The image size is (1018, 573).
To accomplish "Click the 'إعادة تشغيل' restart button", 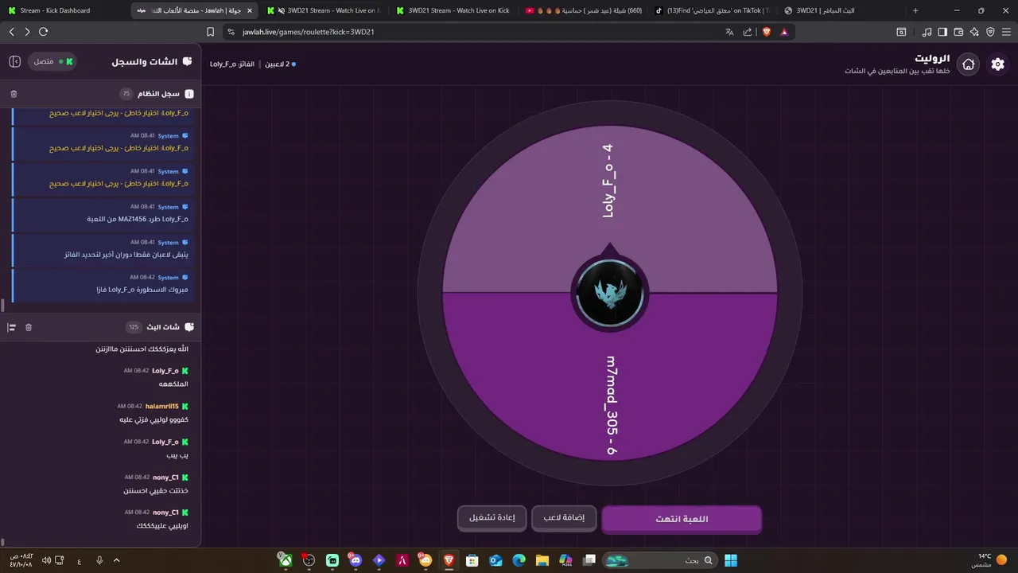I will [x=492, y=518].
